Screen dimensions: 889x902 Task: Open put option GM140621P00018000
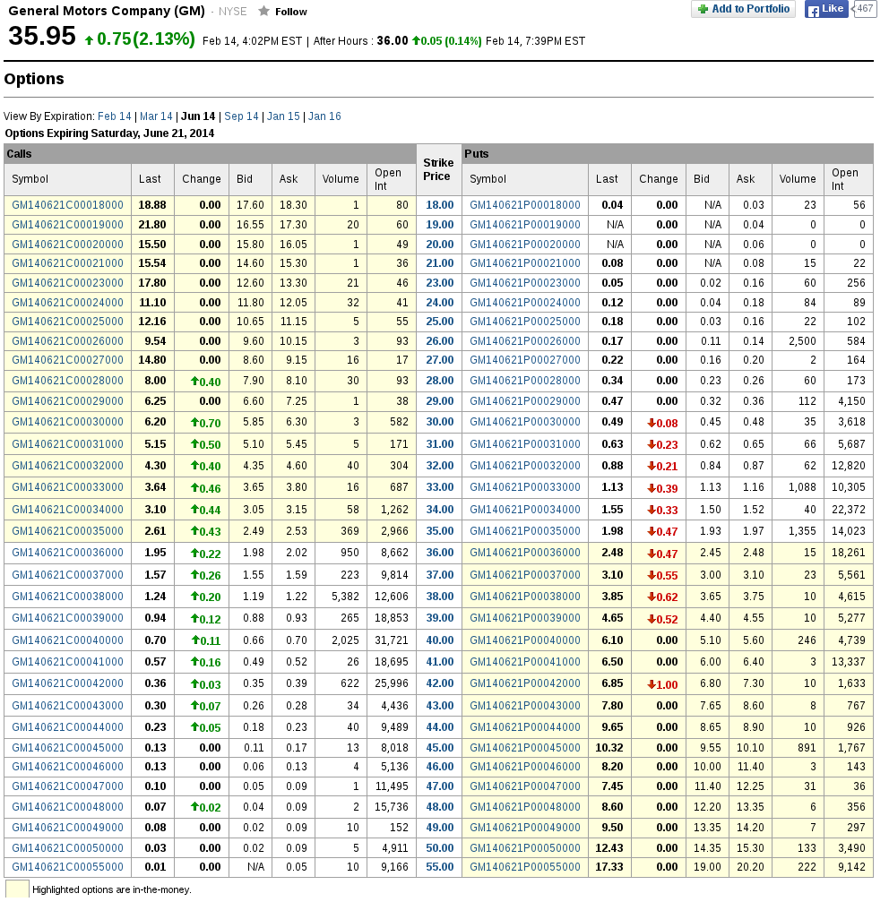click(x=525, y=205)
